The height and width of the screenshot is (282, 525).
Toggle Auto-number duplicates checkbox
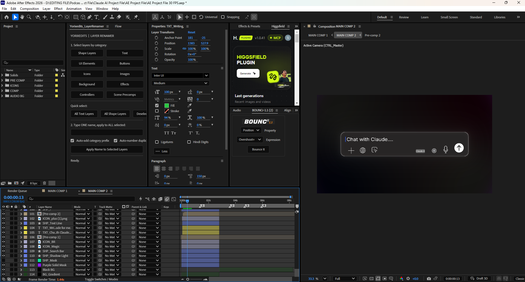116,141
